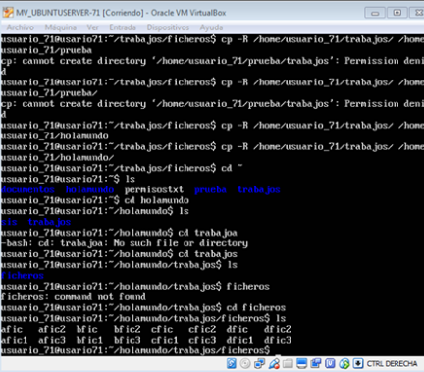Click the 'afic2' file name
The image size is (424, 372).
pyautogui.click(x=52, y=329)
